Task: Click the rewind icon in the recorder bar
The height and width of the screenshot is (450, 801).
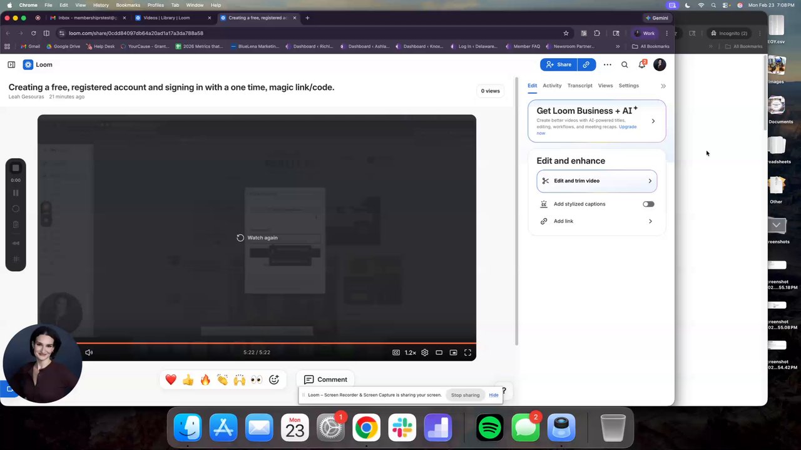Action: 16,243
